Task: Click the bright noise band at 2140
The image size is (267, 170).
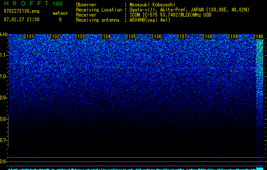Action: tap(260, 102)
